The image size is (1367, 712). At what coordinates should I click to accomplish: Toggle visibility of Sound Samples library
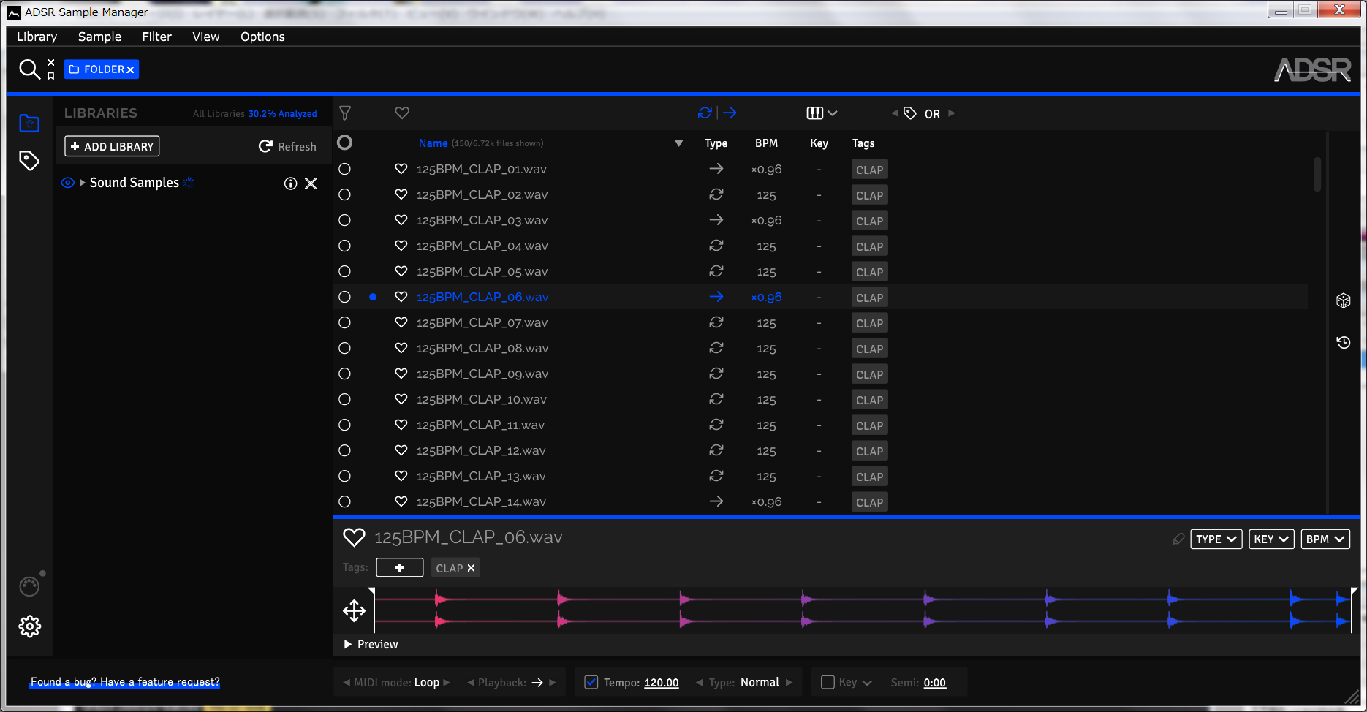coord(67,183)
